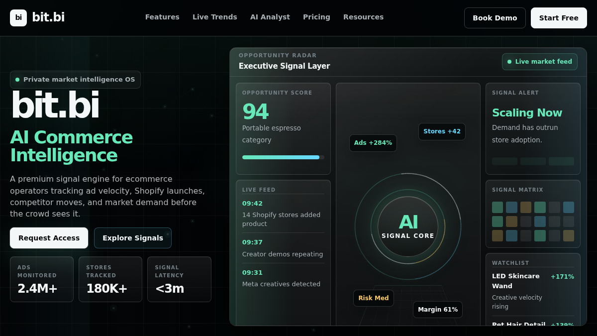Click the Live Feed panel label
This screenshot has width=597, height=336.
pyautogui.click(x=259, y=190)
